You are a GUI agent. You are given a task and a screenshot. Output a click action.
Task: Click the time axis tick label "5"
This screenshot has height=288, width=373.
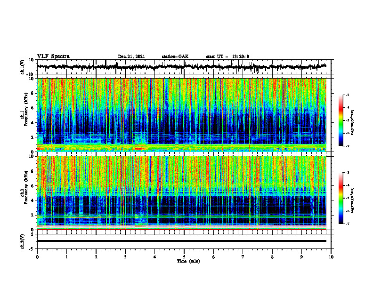pos(184,257)
